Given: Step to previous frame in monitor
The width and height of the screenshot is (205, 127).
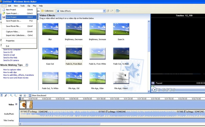Looking at the screenshot, I should (x=167, y=90).
